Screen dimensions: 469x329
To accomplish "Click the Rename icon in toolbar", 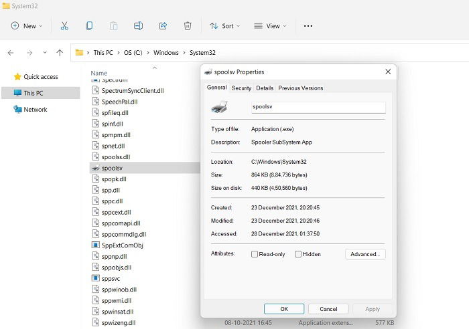I will pos(138,26).
